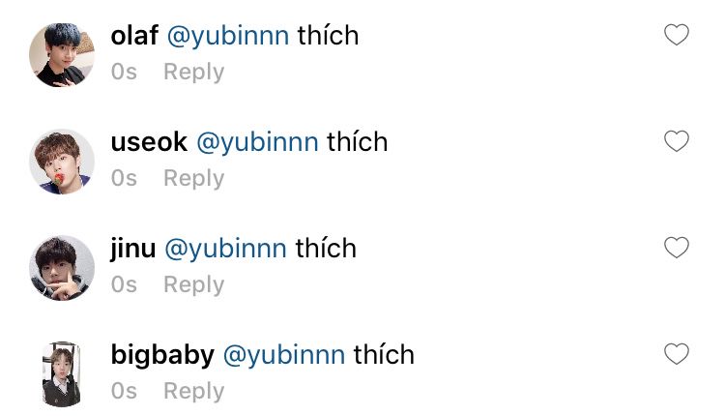This screenshot has height=416, width=725.
Task: Follow @yubinnn mention in olaf's comment
Action: tap(228, 36)
